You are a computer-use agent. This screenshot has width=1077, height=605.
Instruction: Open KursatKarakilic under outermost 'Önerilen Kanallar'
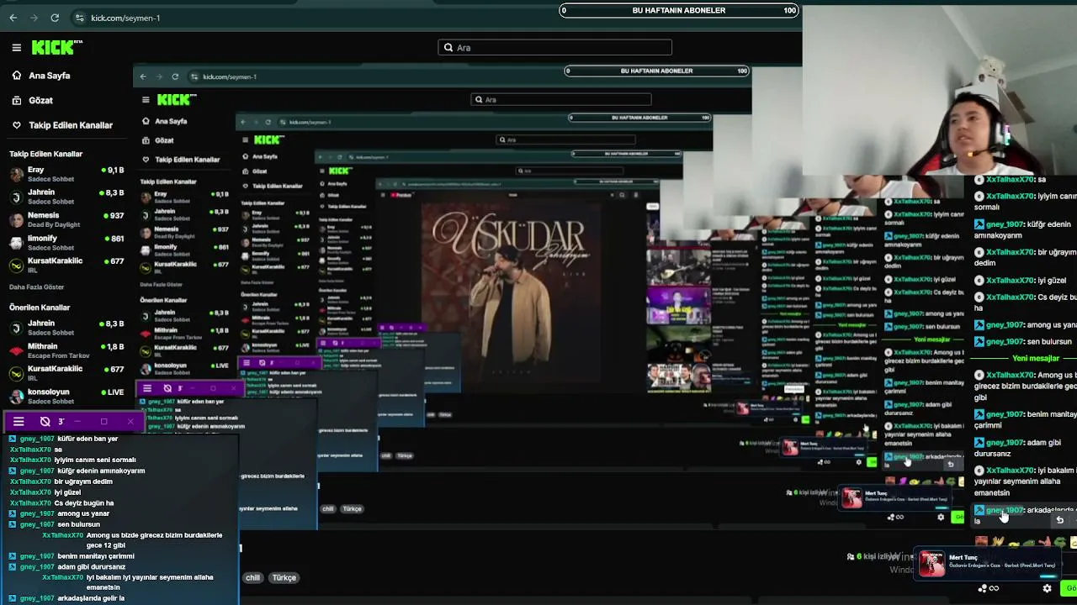pyautogui.click(x=66, y=373)
